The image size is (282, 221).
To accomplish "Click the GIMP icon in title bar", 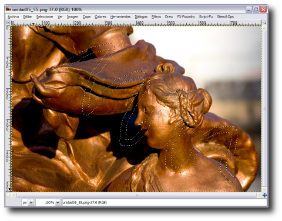I will (8, 9).
